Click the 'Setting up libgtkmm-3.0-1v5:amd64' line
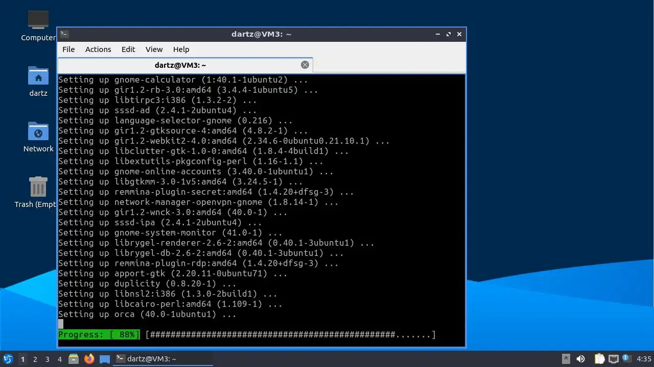The width and height of the screenshot is (654, 367). click(x=180, y=181)
